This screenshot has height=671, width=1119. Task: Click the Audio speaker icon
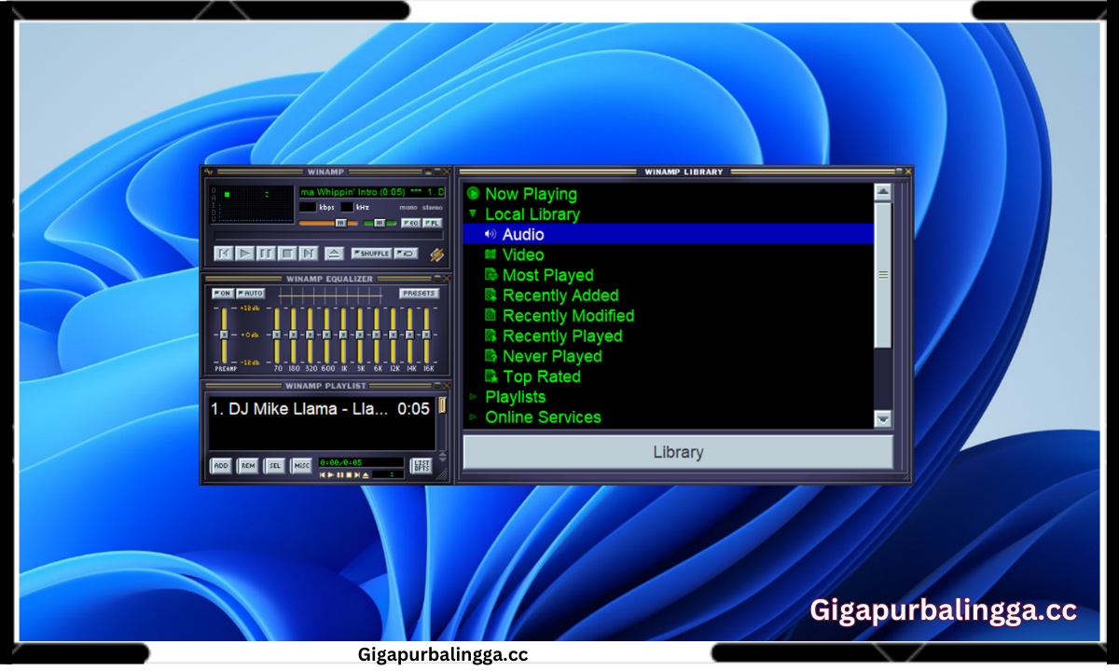pos(490,234)
